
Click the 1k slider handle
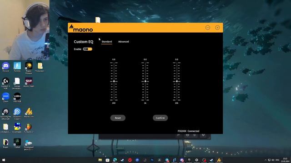click(x=145, y=81)
